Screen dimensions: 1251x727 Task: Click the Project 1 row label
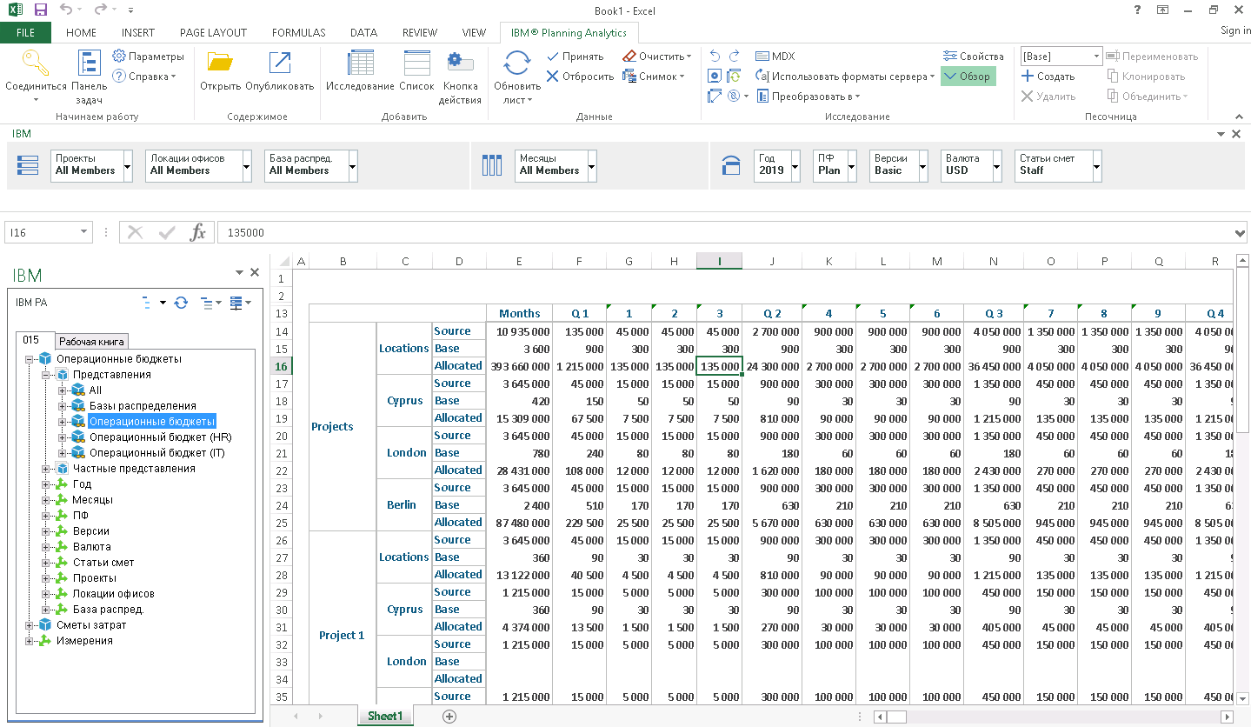click(x=343, y=635)
